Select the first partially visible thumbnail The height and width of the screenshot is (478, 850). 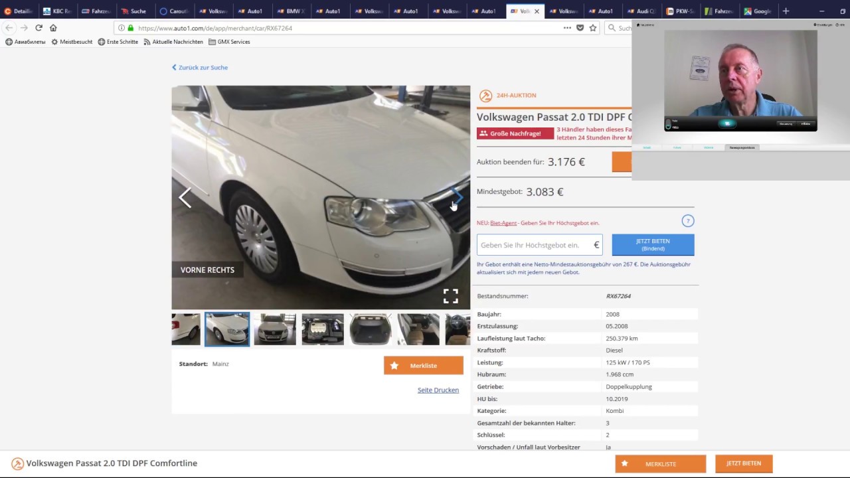(186, 329)
